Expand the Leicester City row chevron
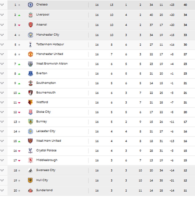The width and height of the screenshot is (195, 200). [x=2, y=131]
